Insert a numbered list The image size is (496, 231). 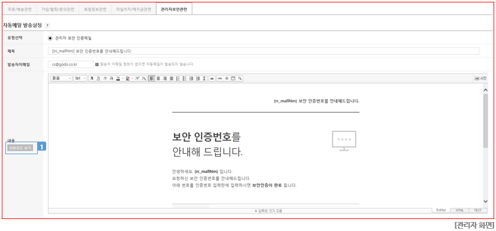point(178,78)
